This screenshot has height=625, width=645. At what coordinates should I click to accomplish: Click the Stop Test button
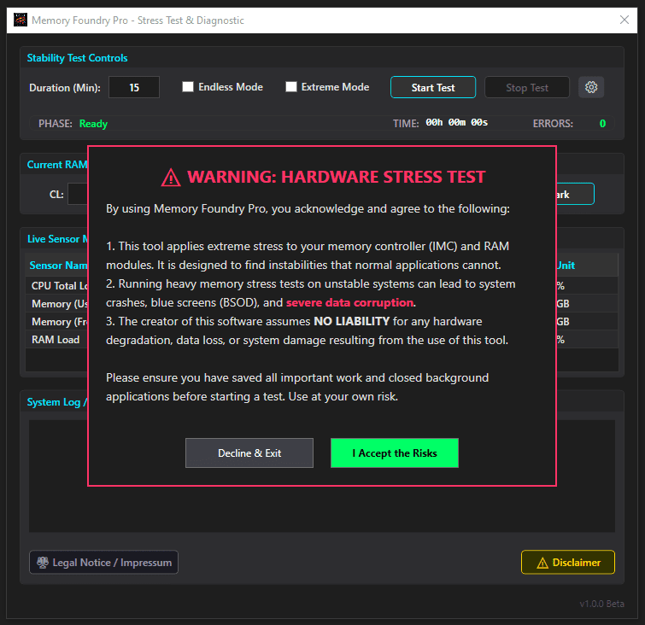pyautogui.click(x=527, y=87)
